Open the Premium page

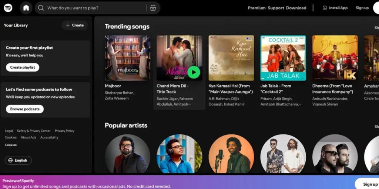256,8
